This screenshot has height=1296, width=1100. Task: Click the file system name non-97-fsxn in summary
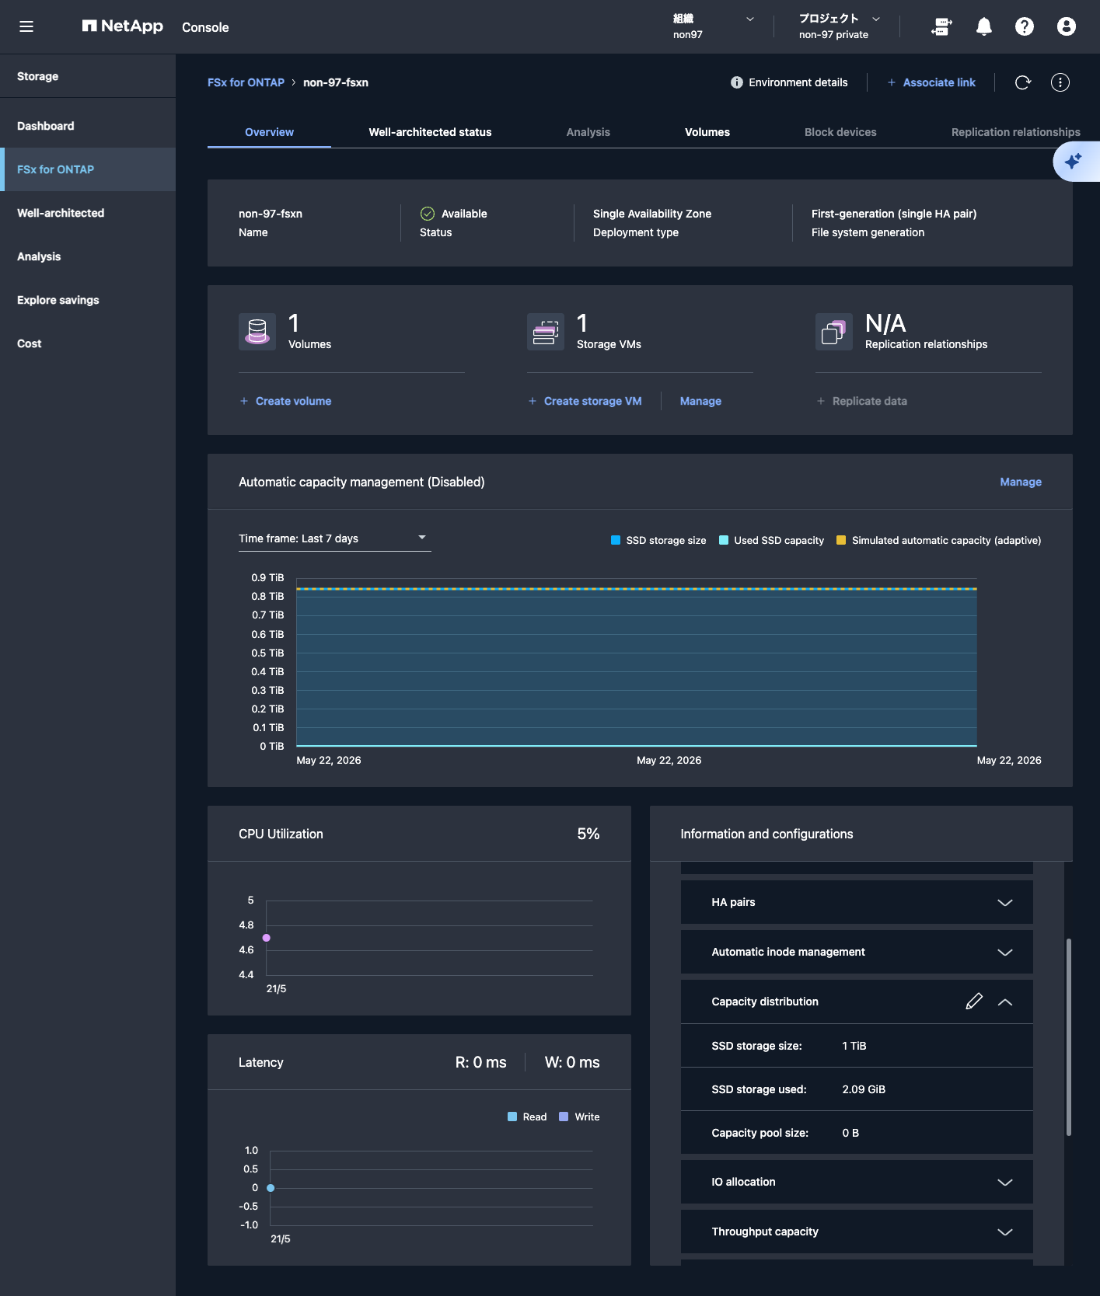coord(271,214)
